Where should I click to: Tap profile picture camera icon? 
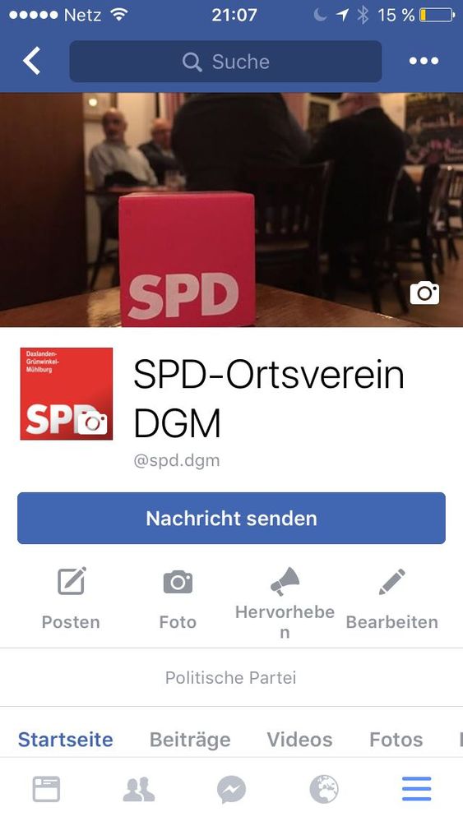[x=92, y=422]
